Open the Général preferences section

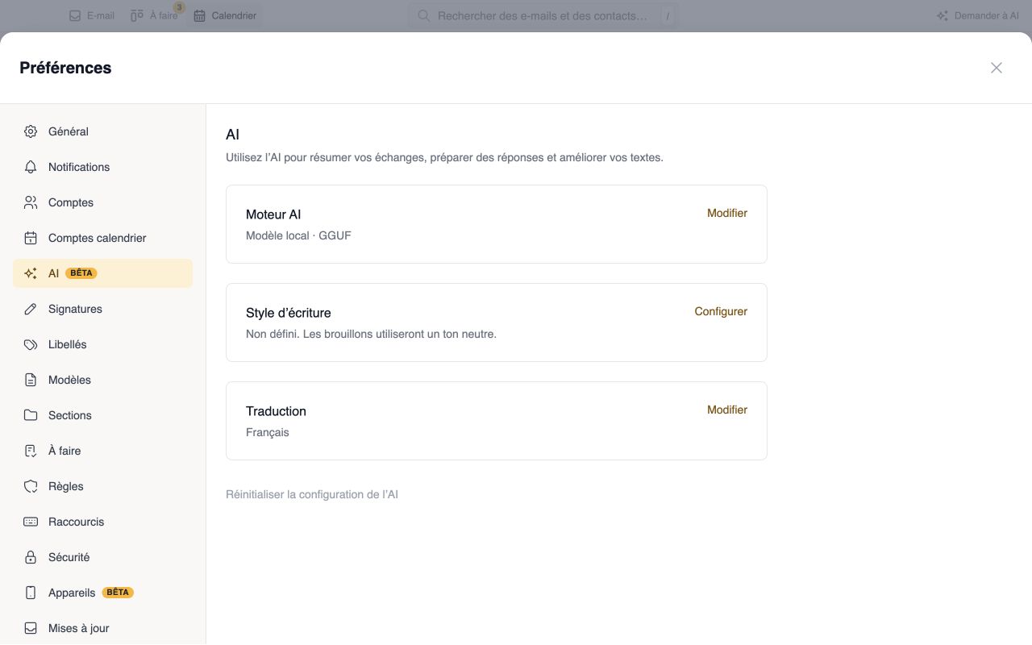pos(102,131)
